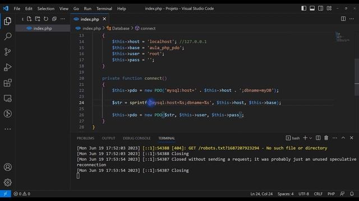Click the editor minimap
This screenshot has height=201, width=359.
pos(342,37)
